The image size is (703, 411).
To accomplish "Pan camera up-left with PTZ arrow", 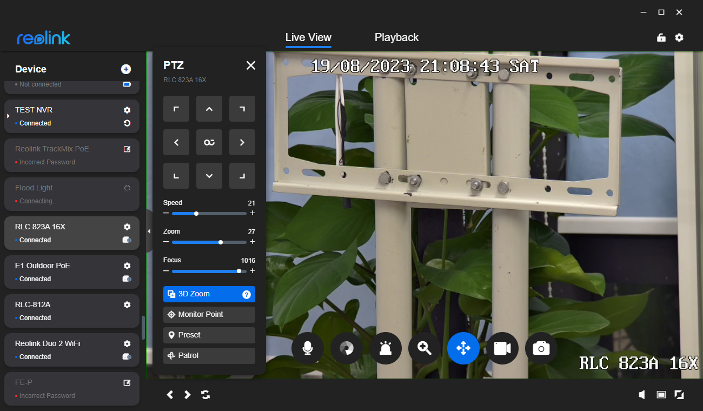I will pos(176,109).
